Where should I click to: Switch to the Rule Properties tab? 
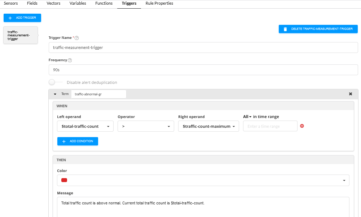159,3
